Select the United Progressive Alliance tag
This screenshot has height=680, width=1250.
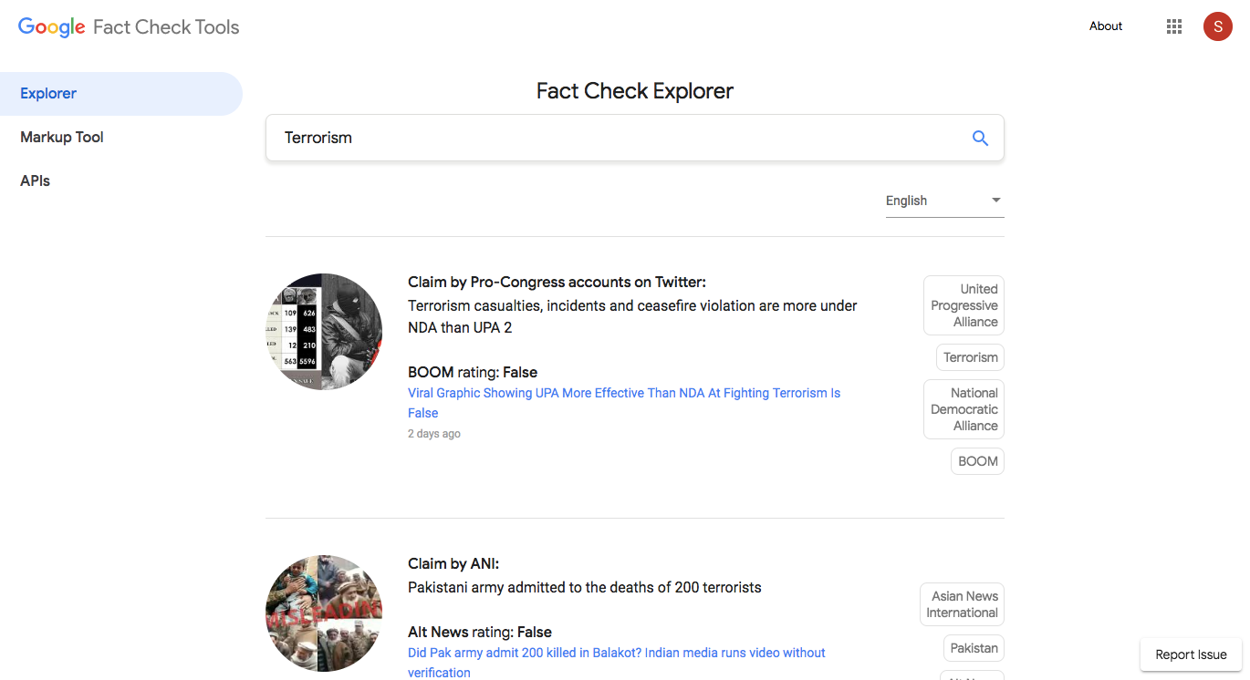[x=964, y=305]
